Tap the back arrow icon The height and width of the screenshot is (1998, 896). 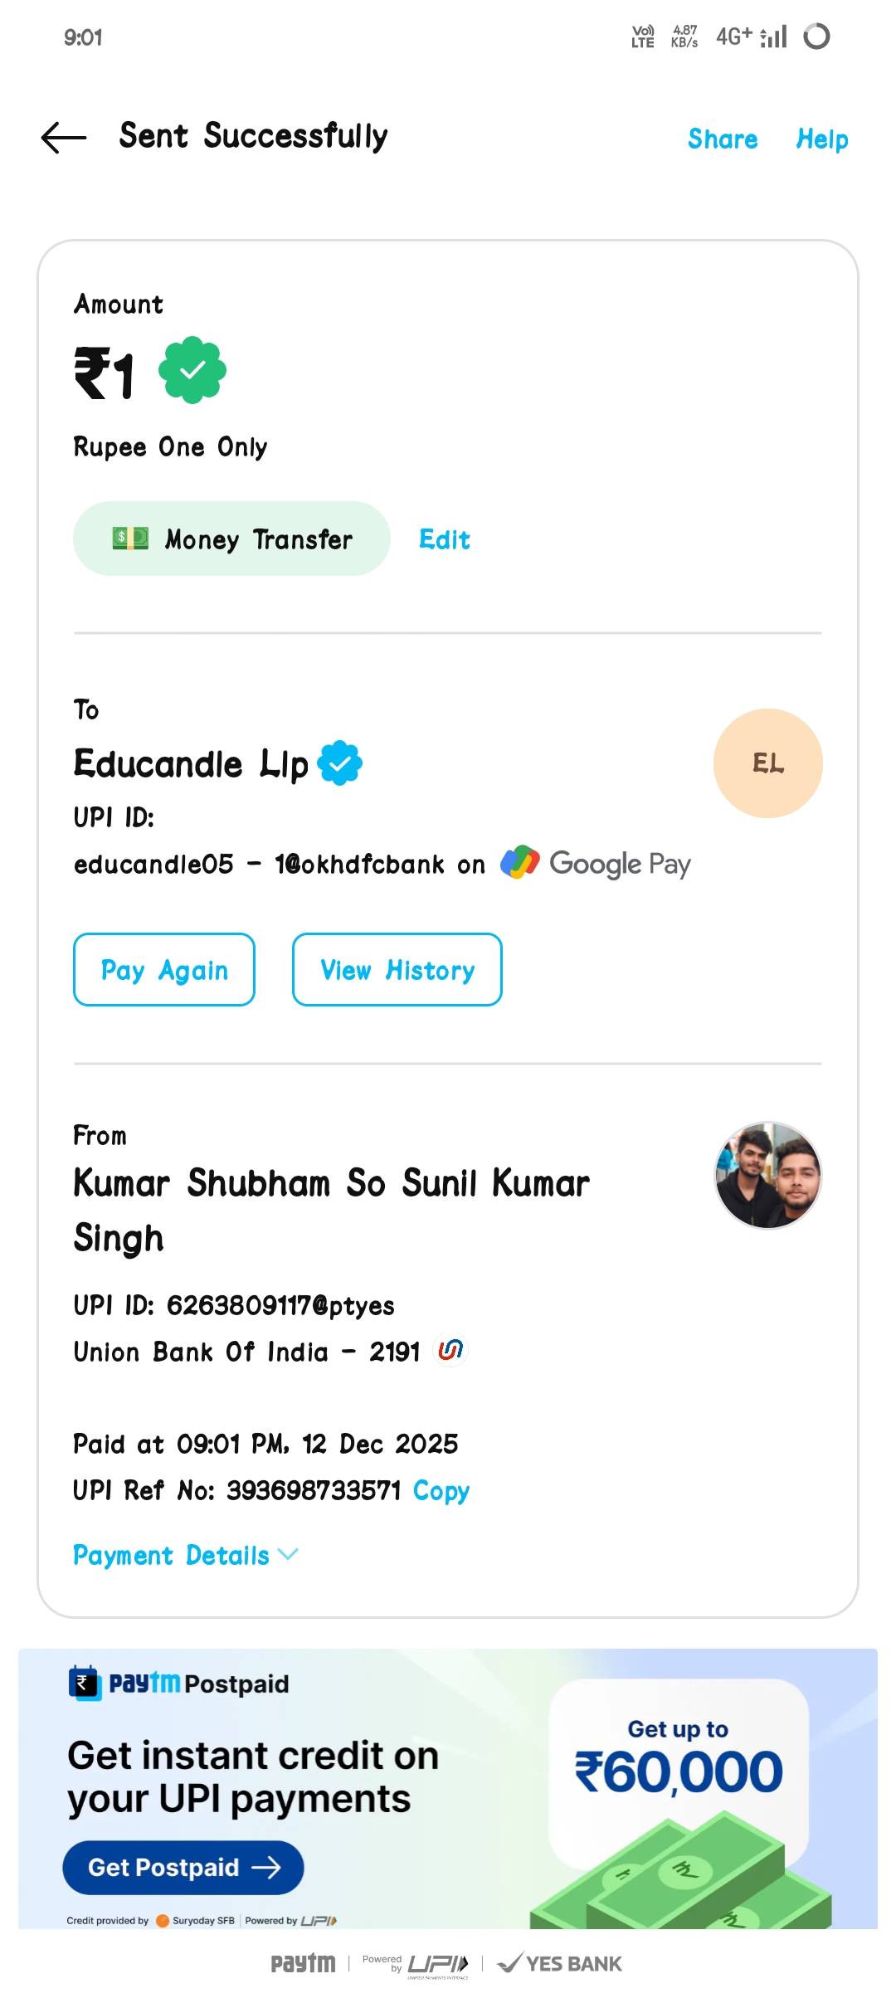(64, 138)
